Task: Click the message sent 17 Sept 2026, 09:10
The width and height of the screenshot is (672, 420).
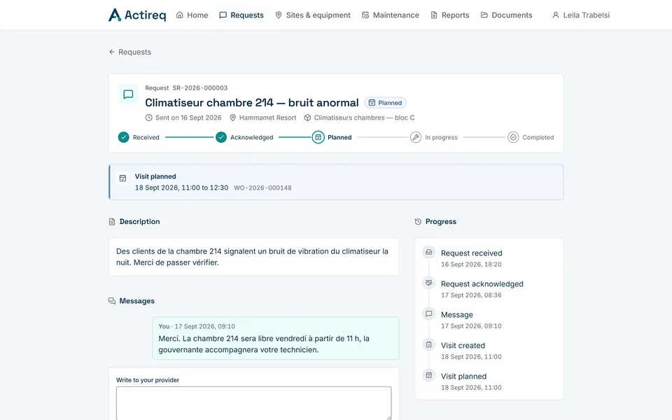Action: 276,338
